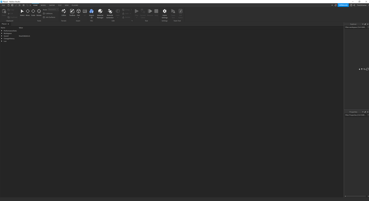Click the Filter workspace search field

coord(356,27)
